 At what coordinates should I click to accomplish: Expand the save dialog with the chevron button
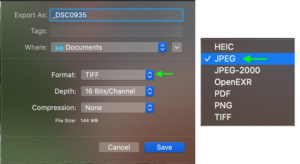pyautogui.click(x=177, y=47)
